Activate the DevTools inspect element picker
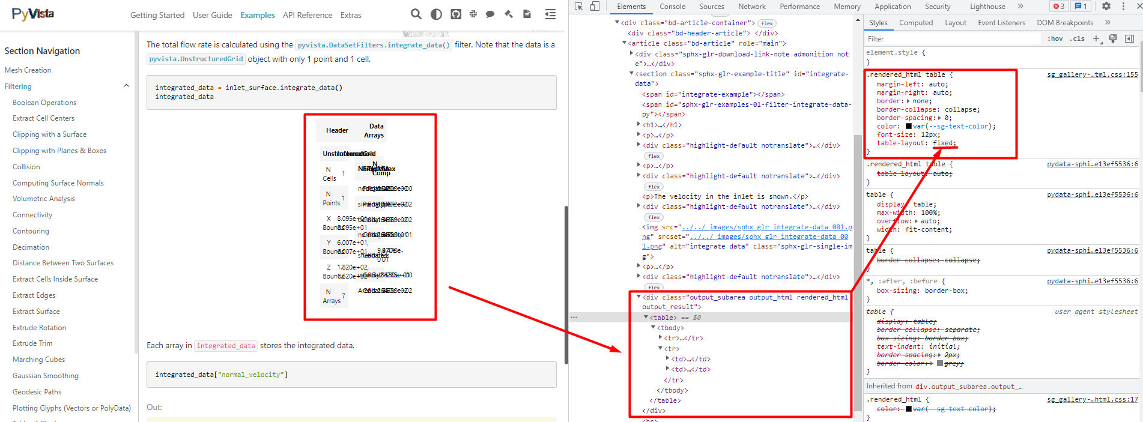Image resolution: width=1143 pixels, height=422 pixels. [578, 6]
